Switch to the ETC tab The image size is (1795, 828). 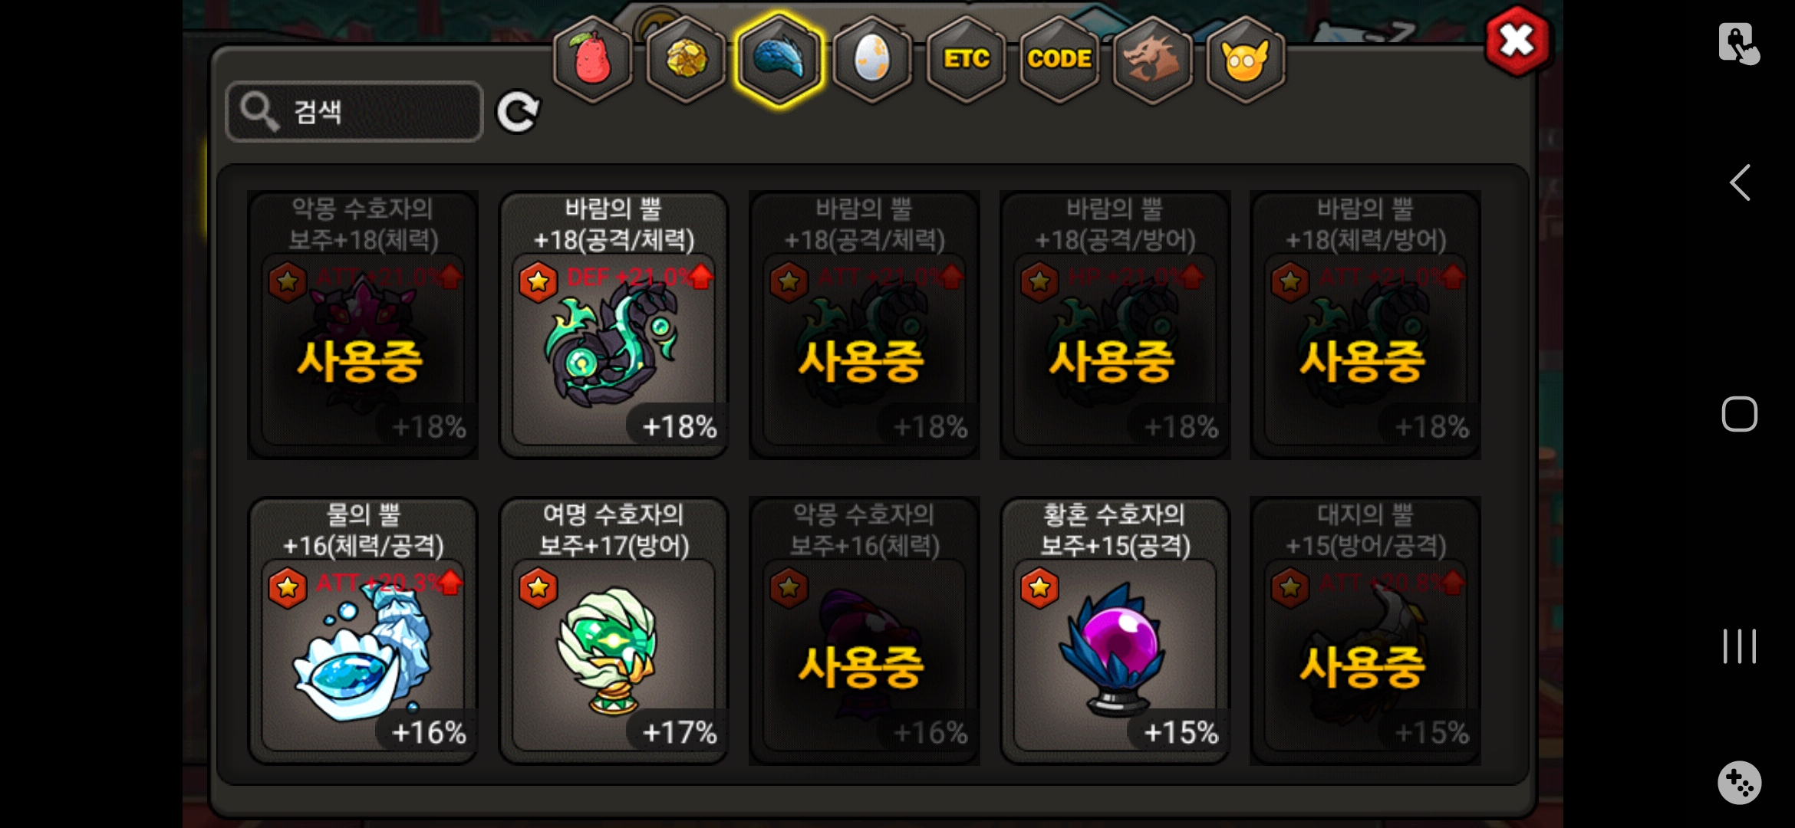966,60
